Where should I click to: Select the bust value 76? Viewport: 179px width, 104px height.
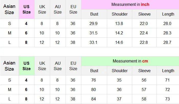coord(94,80)
